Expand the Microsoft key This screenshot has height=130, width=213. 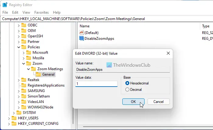click(23, 53)
